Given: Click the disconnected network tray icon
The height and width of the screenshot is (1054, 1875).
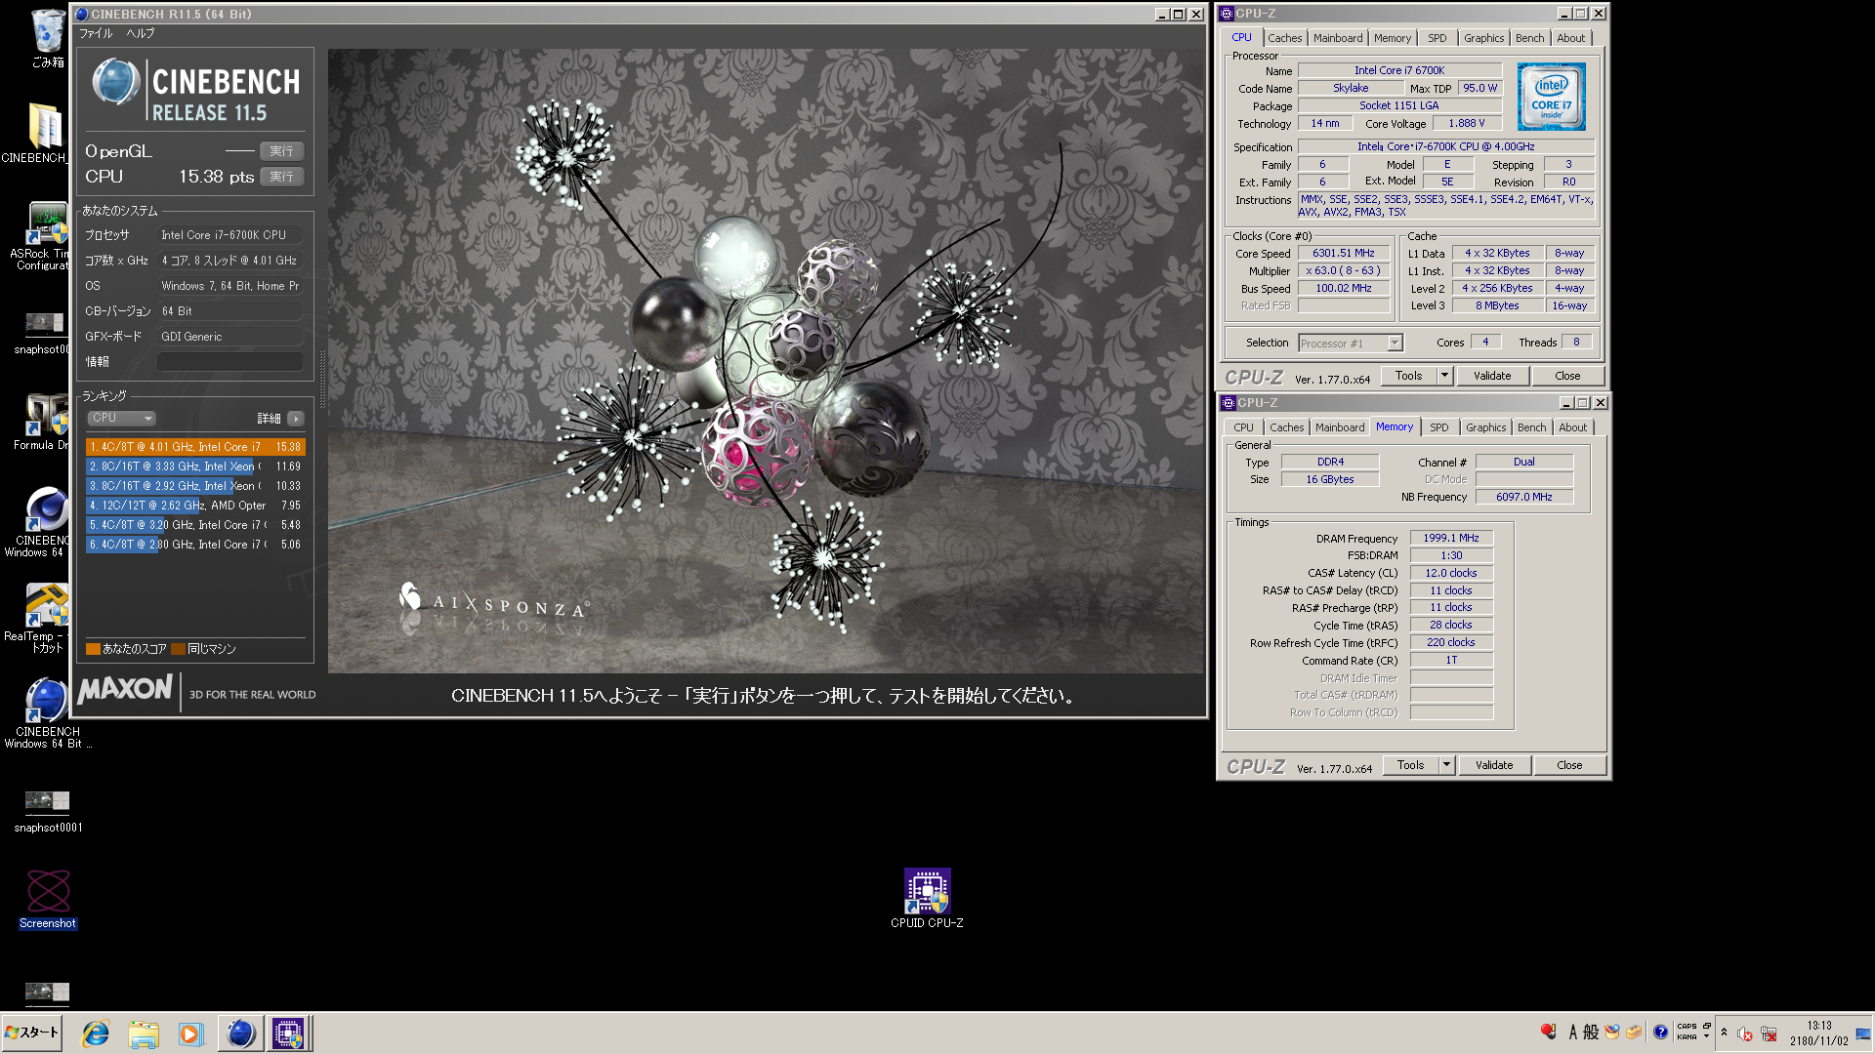Looking at the screenshot, I should [x=1769, y=1034].
